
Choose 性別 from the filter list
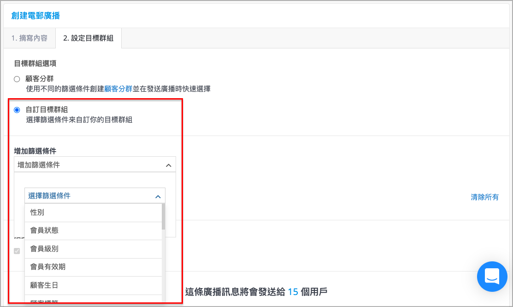click(x=93, y=213)
